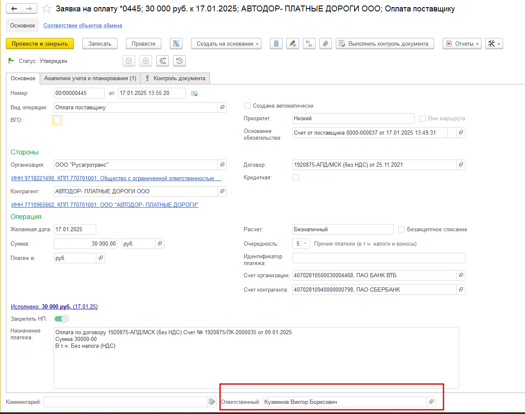Click the icon next to the document date

194,93
